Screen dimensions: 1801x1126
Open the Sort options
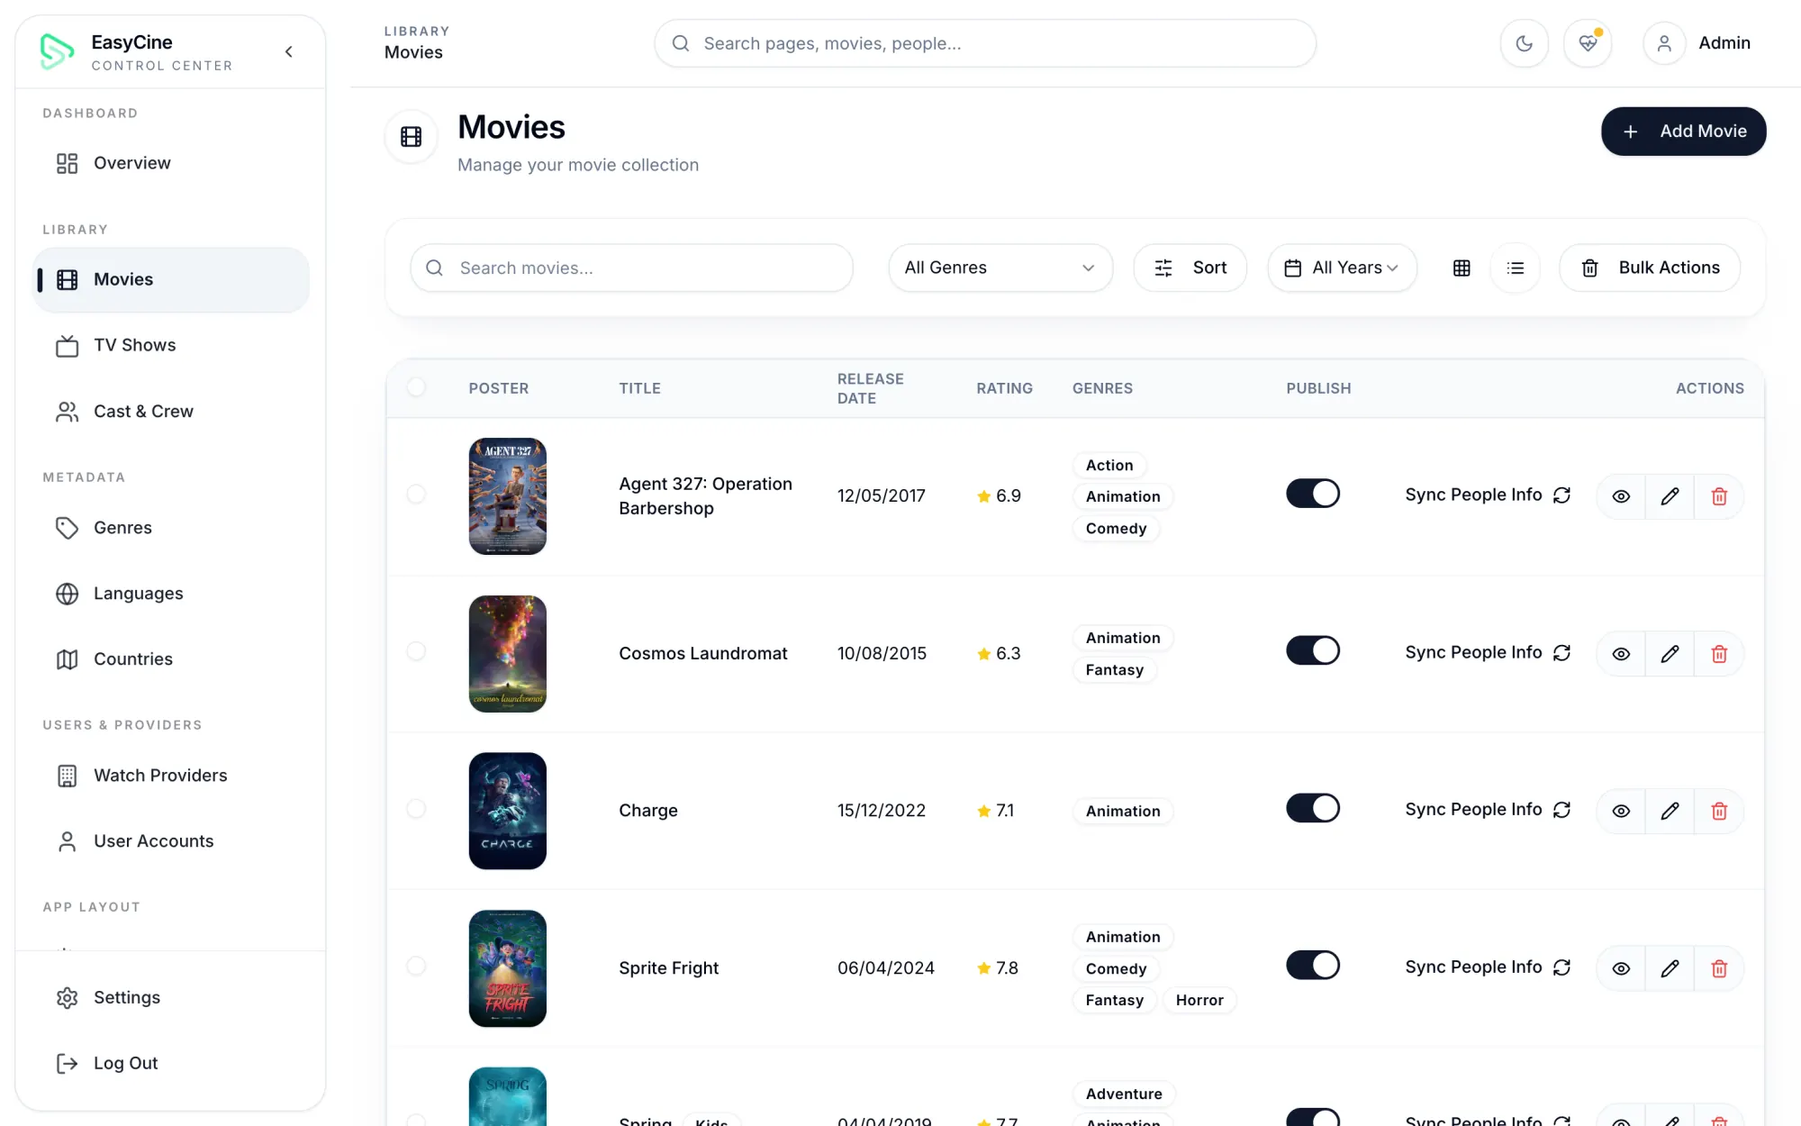[x=1190, y=268]
